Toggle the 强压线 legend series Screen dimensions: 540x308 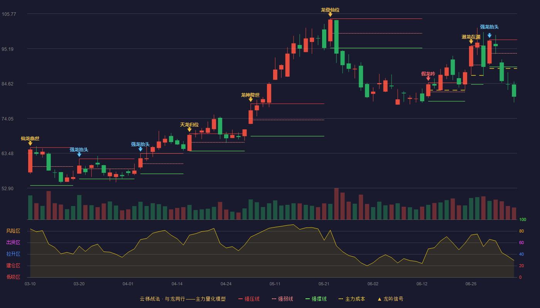[249, 299]
